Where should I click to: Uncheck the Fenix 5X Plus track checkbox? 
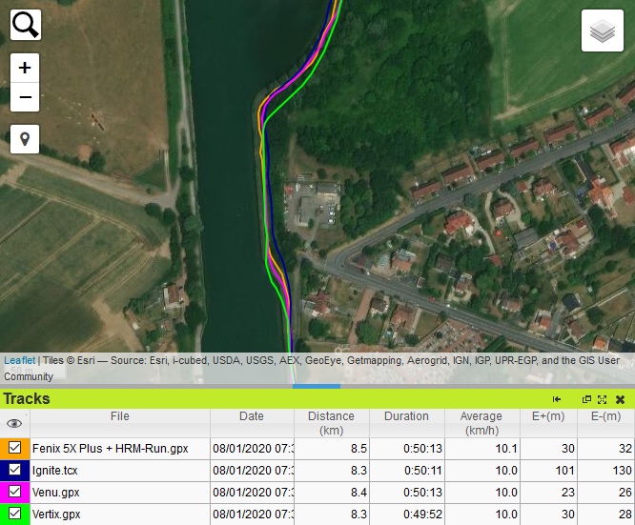click(x=15, y=448)
